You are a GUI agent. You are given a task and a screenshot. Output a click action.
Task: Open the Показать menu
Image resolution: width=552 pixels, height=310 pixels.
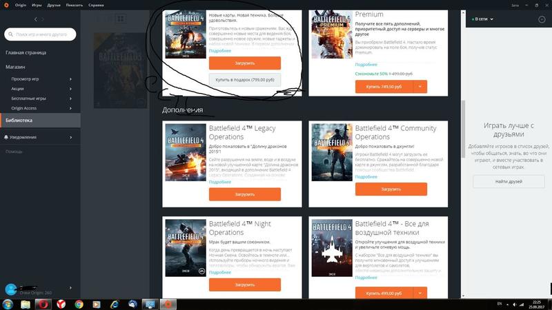(75, 5)
